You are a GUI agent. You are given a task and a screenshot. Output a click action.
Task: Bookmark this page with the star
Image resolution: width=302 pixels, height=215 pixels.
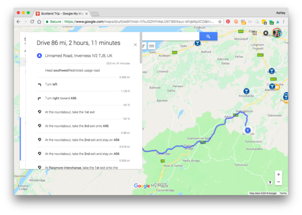(x=220, y=22)
